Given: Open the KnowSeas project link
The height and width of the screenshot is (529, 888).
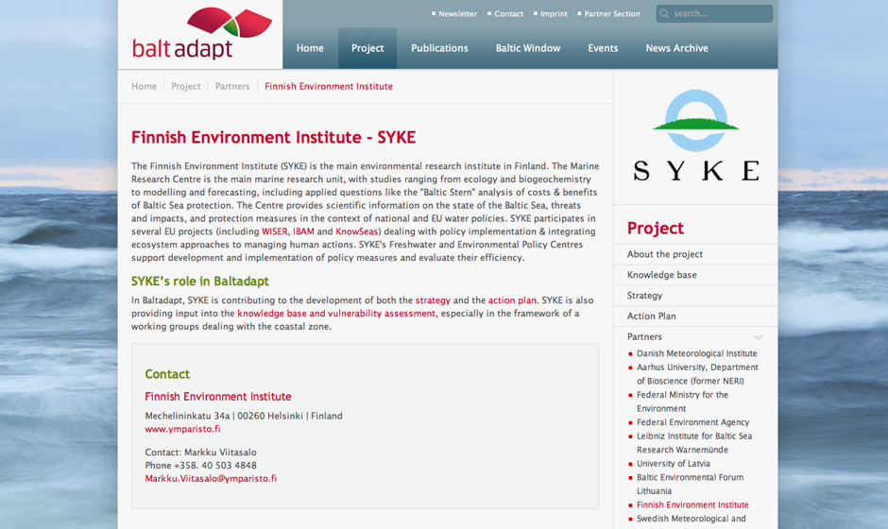Looking at the screenshot, I should (357, 231).
